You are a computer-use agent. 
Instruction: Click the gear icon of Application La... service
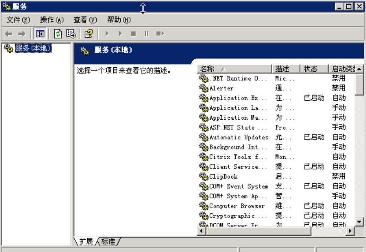click(x=203, y=108)
